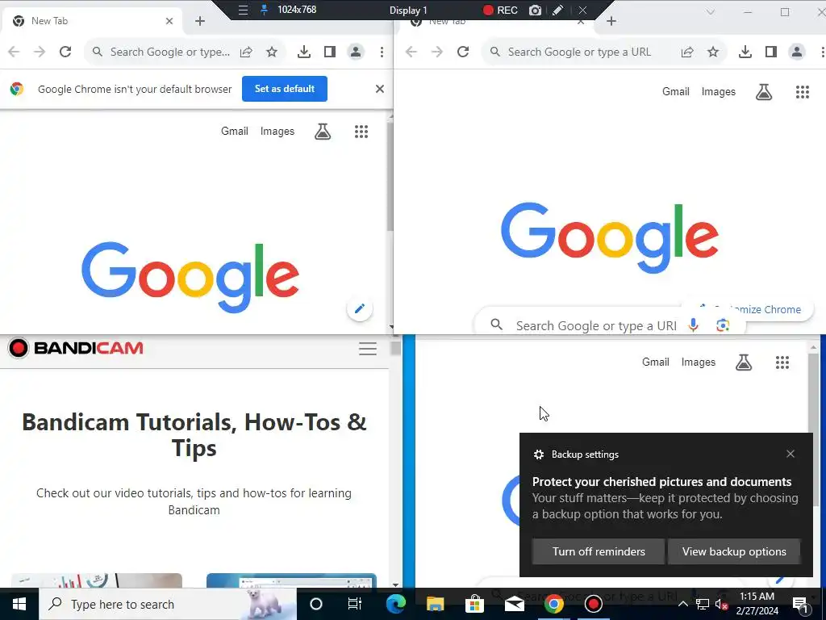826x620 pixels.
Task: Open profile avatar in top-right Chrome window
Action: point(796,52)
